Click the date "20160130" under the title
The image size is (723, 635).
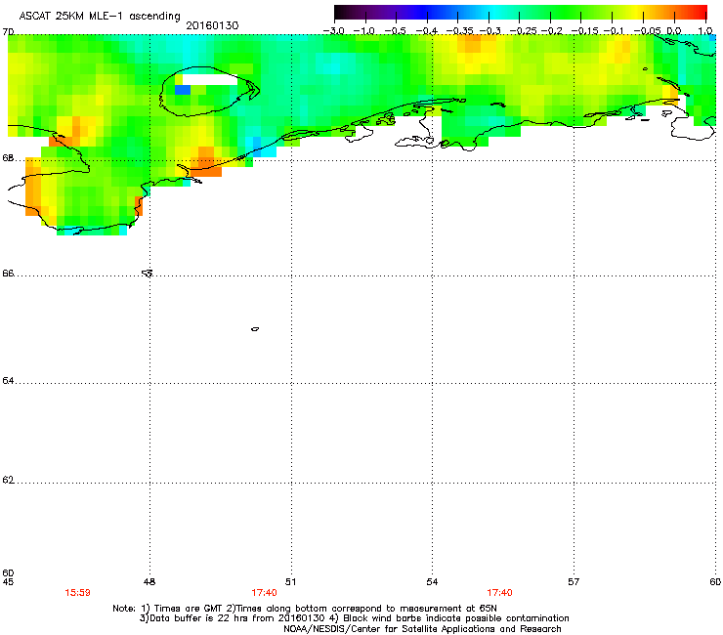[212, 25]
